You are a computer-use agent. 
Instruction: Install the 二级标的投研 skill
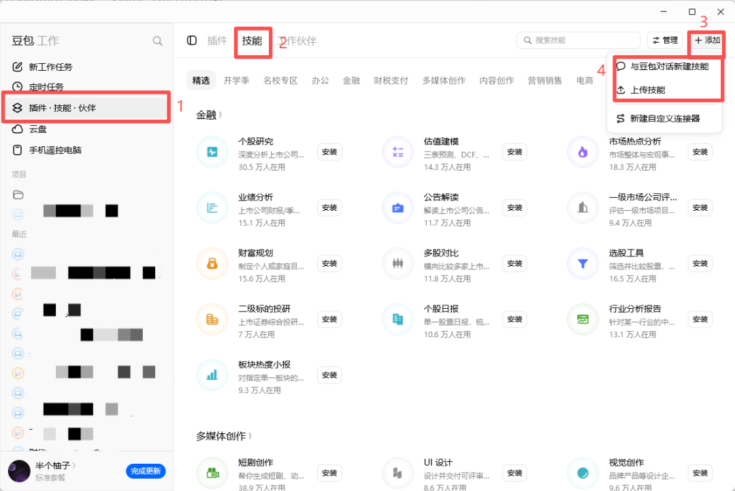tap(329, 319)
